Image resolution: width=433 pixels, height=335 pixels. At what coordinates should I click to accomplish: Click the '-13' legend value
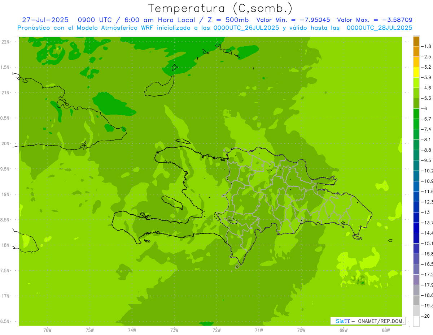point(426,212)
